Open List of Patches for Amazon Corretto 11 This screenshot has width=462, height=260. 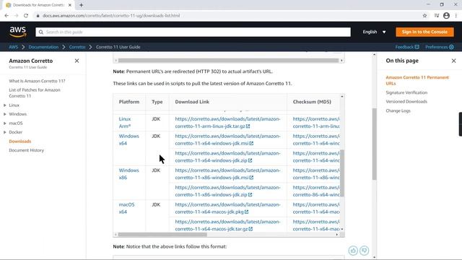35,93
